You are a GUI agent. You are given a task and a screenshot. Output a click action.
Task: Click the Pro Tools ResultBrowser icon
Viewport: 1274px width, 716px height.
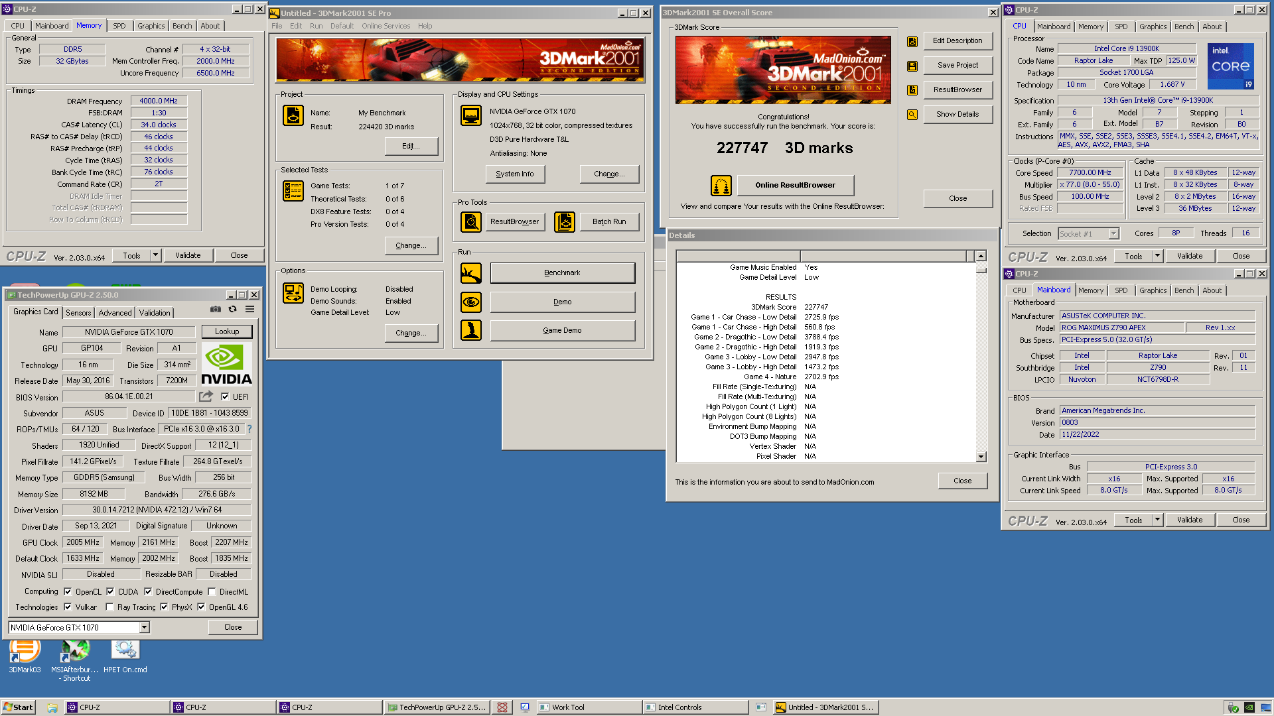[471, 221]
